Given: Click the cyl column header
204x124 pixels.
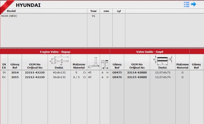Looking at the screenshot, I should pyautogui.click(x=119, y=11).
